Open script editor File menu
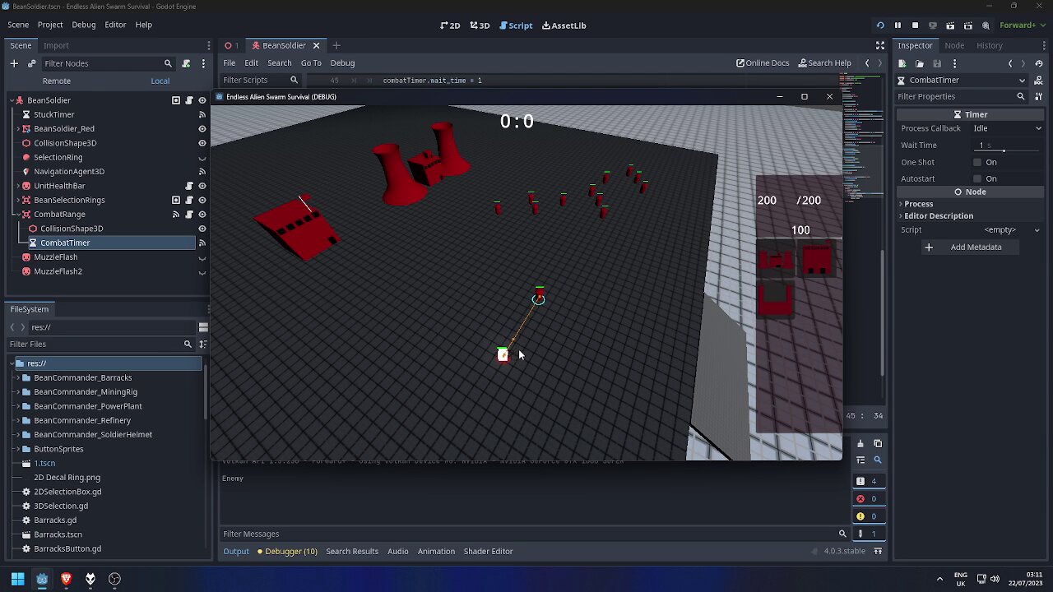Image resolution: width=1053 pixels, height=592 pixels. click(230, 63)
